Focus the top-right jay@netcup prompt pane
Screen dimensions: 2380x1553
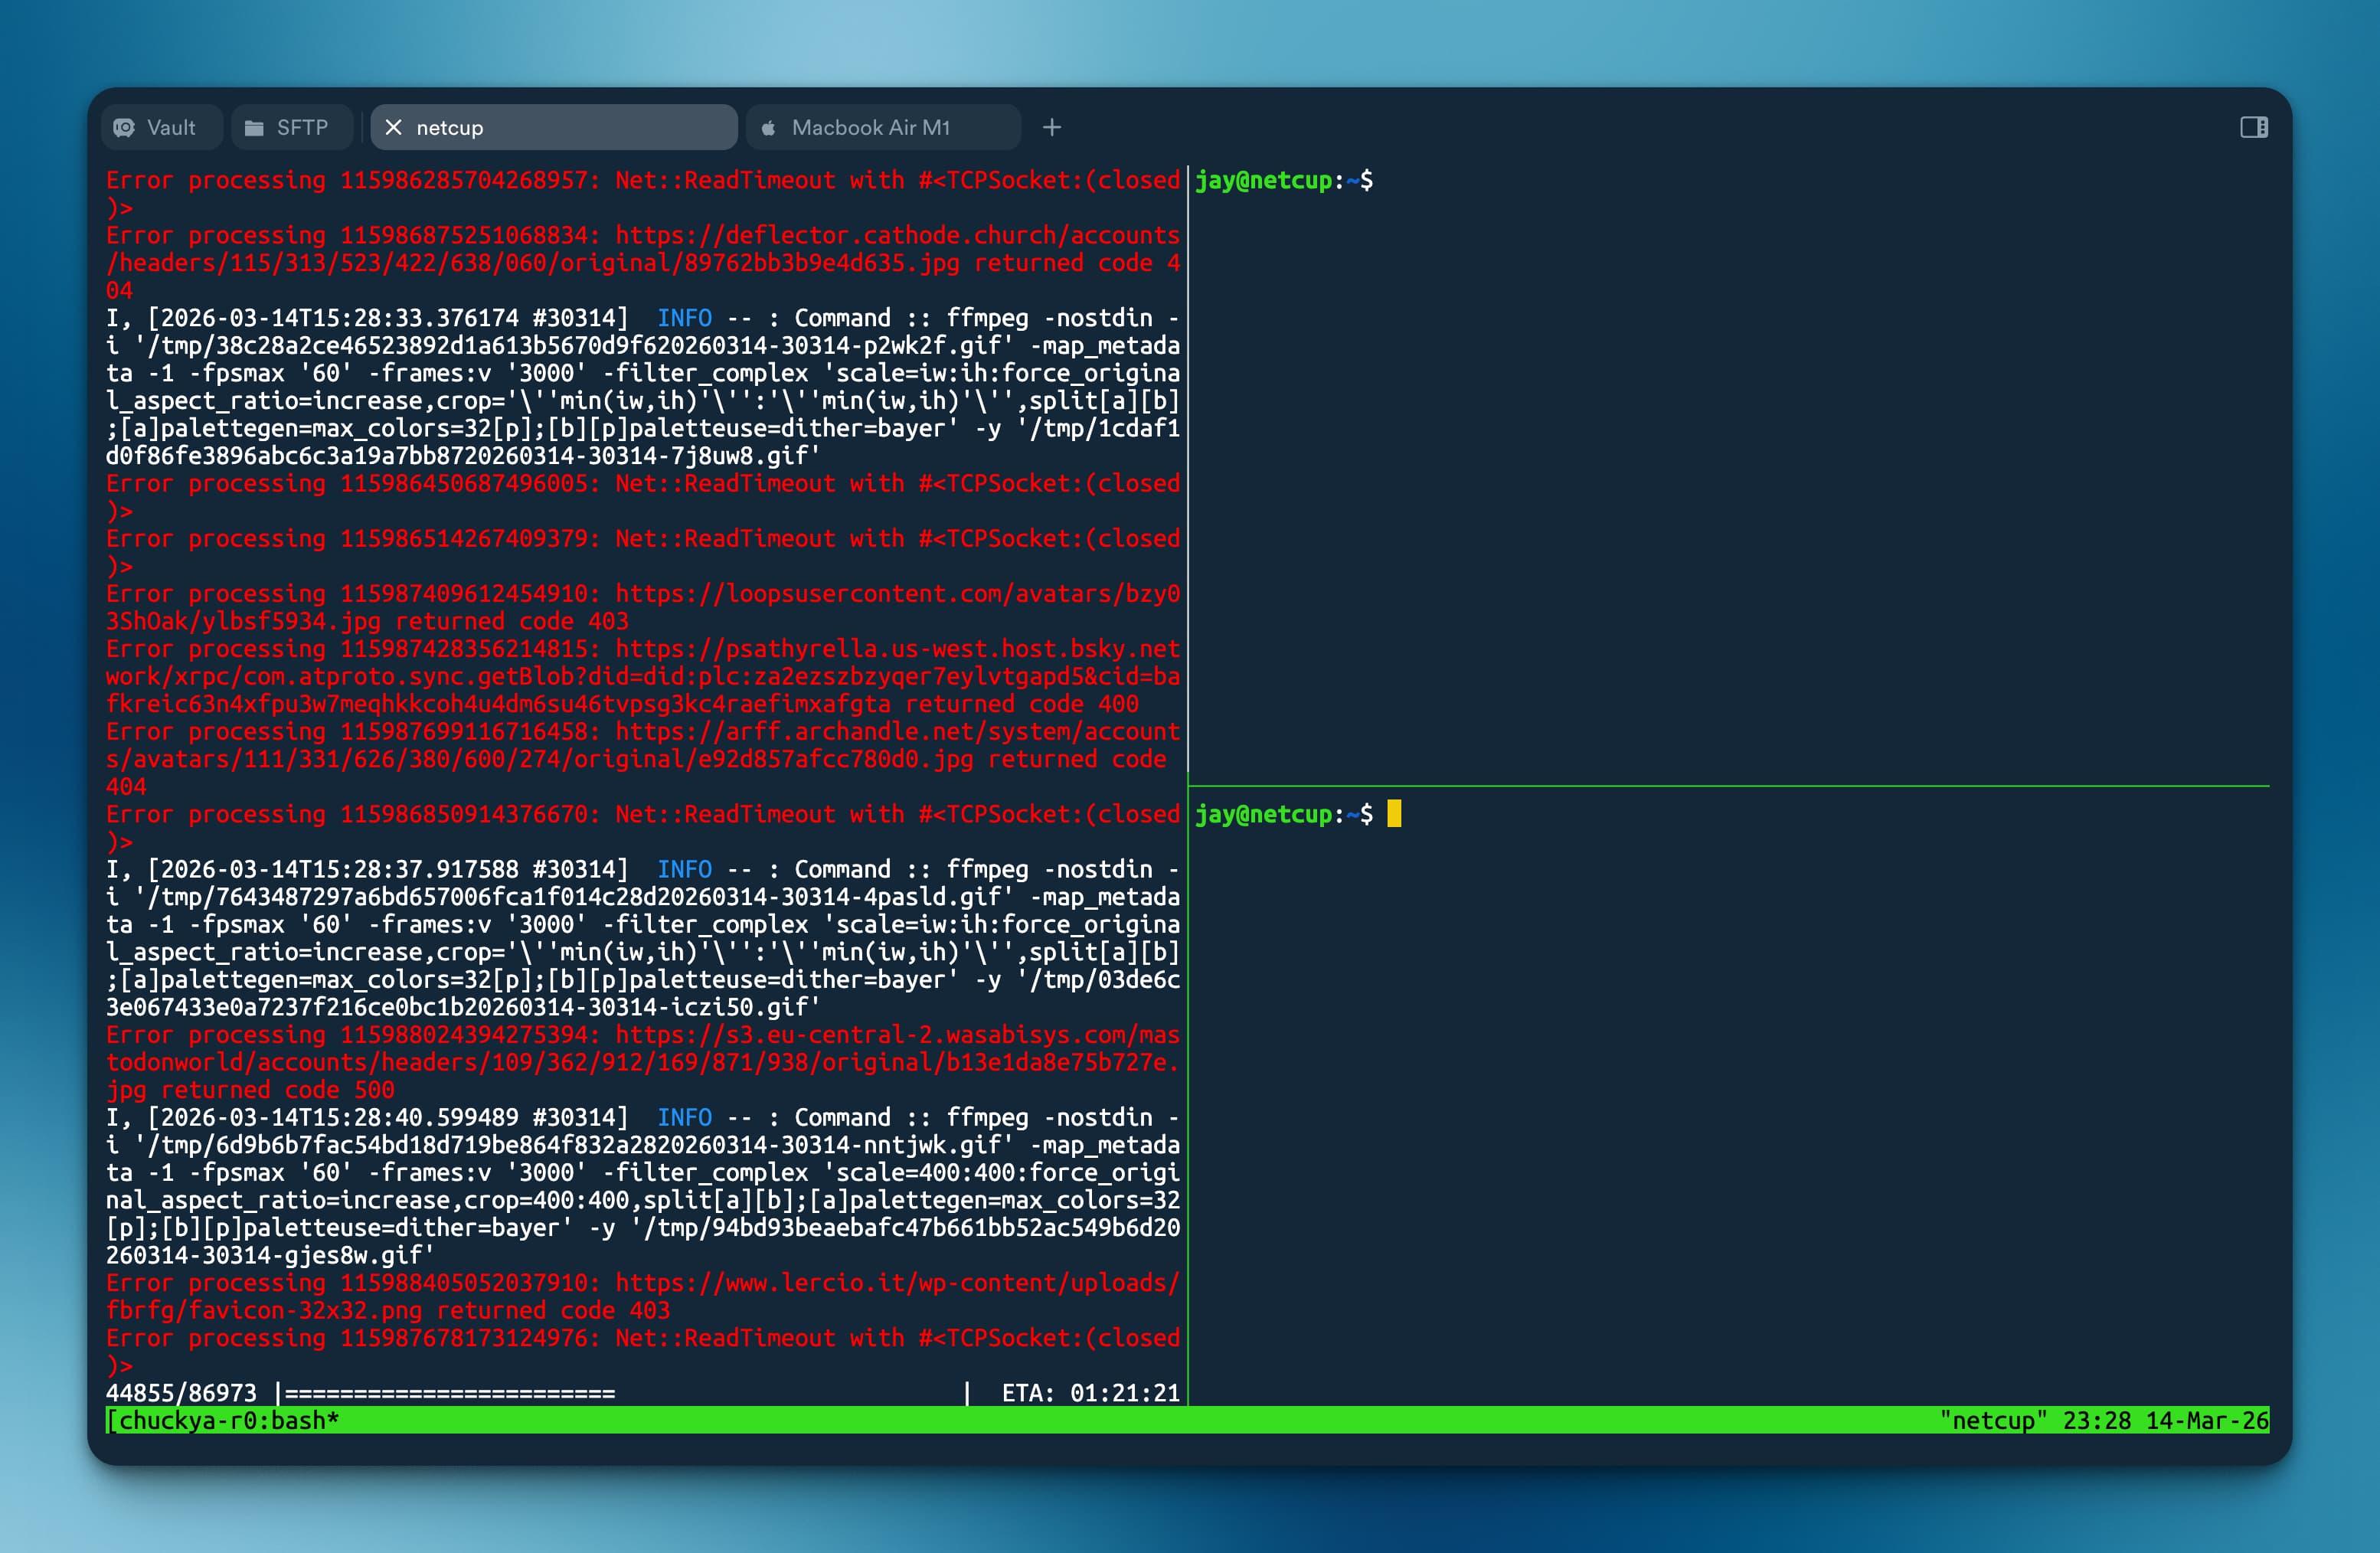click(x=1284, y=181)
